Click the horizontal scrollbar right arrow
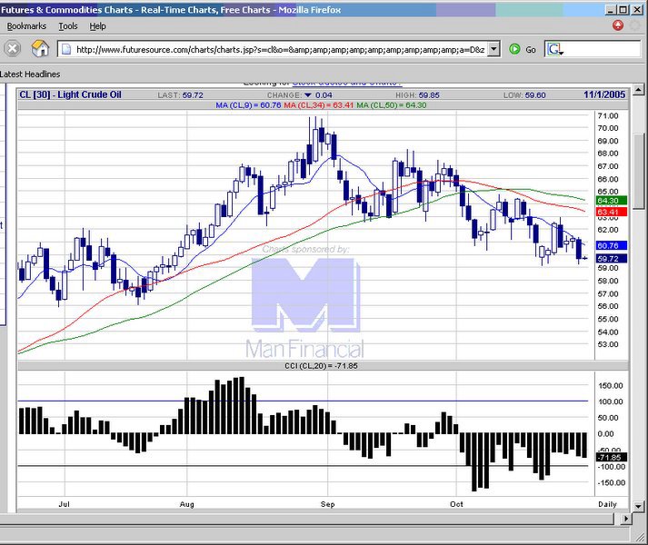Image resolution: width=648 pixels, height=545 pixels. 626,518
